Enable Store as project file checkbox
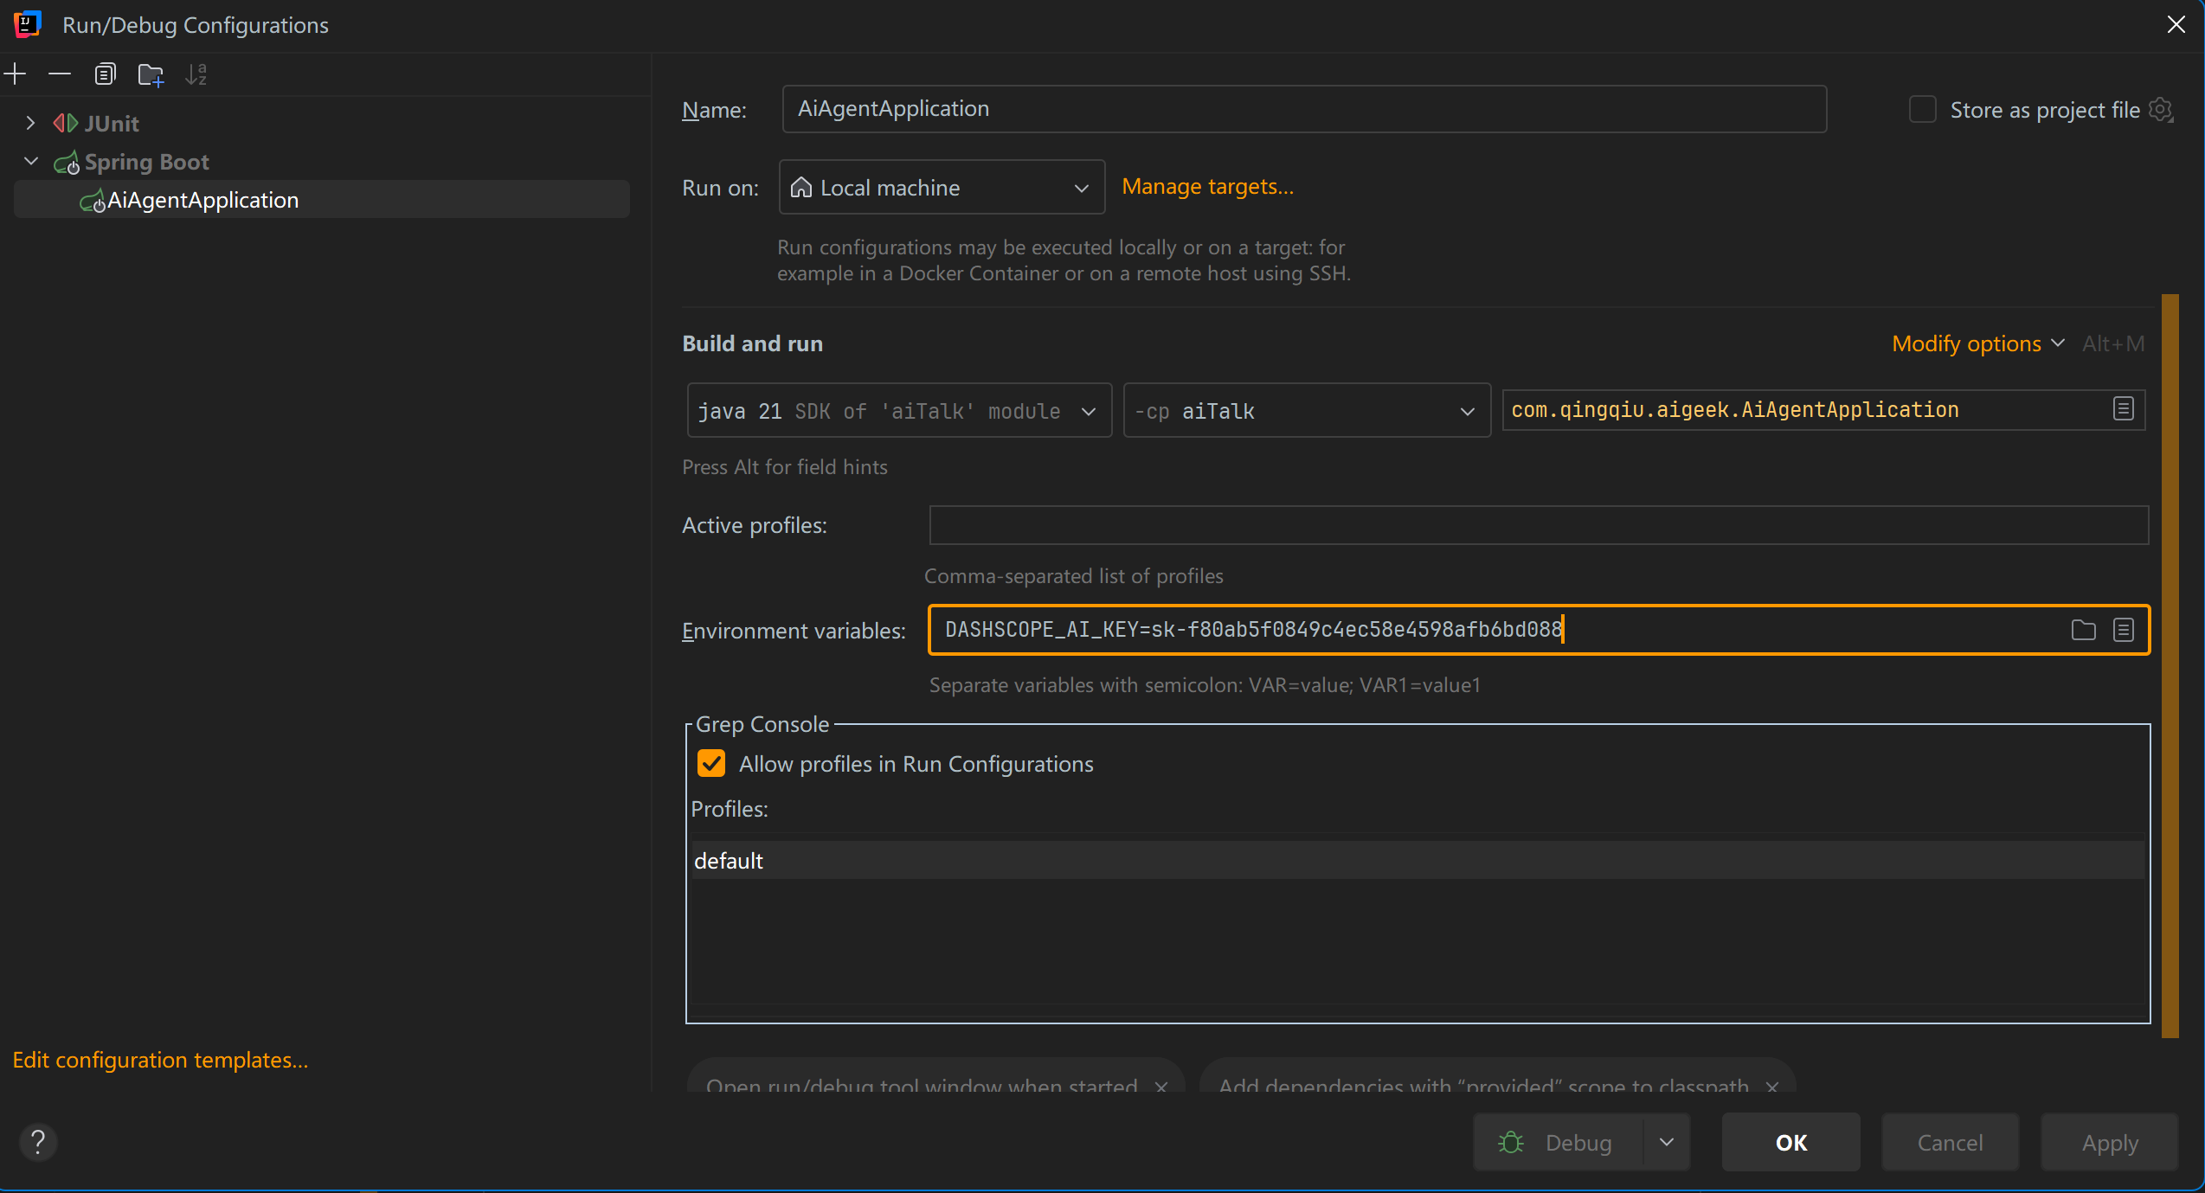 1922,110
